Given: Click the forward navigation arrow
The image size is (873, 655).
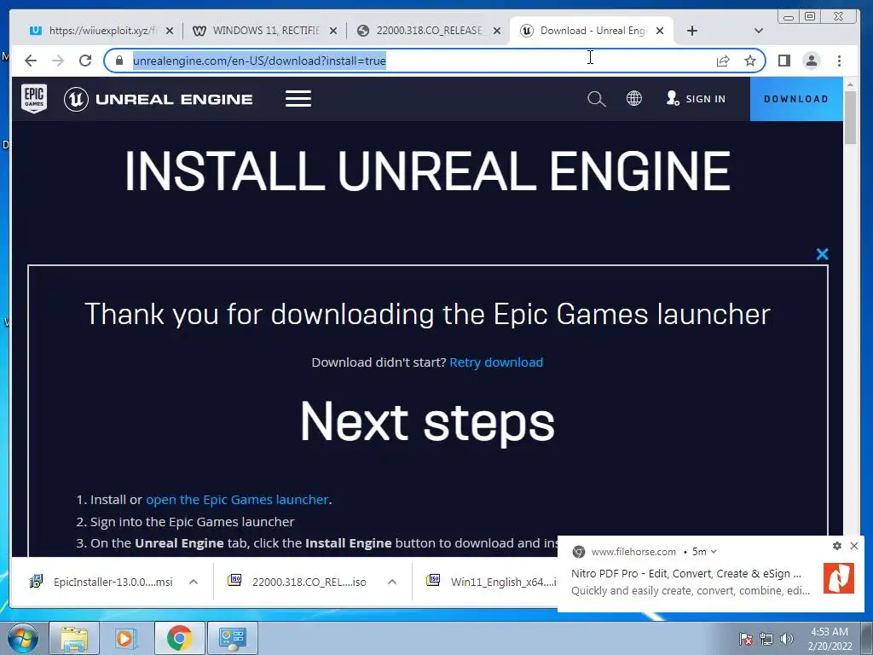Looking at the screenshot, I should pyautogui.click(x=58, y=61).
